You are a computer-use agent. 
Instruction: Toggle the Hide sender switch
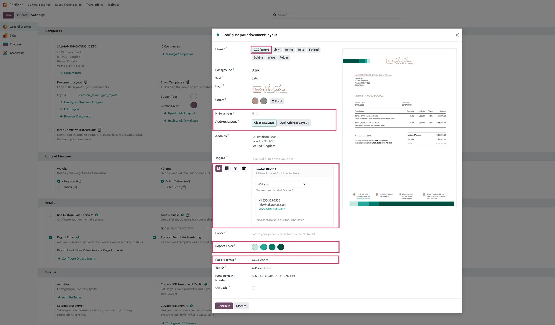click(255, 114)
